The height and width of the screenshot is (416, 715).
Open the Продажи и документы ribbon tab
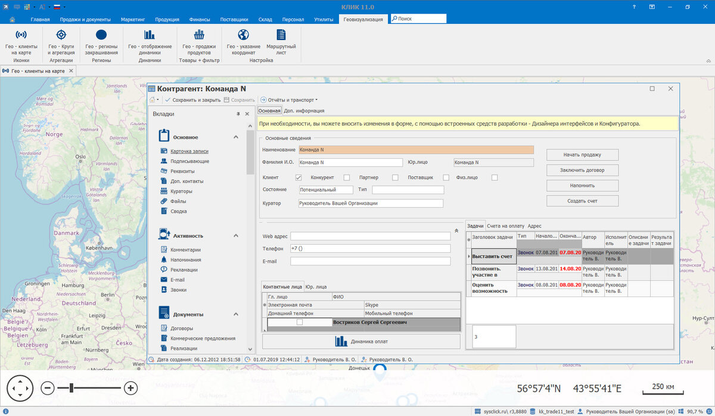pos(85,19)
